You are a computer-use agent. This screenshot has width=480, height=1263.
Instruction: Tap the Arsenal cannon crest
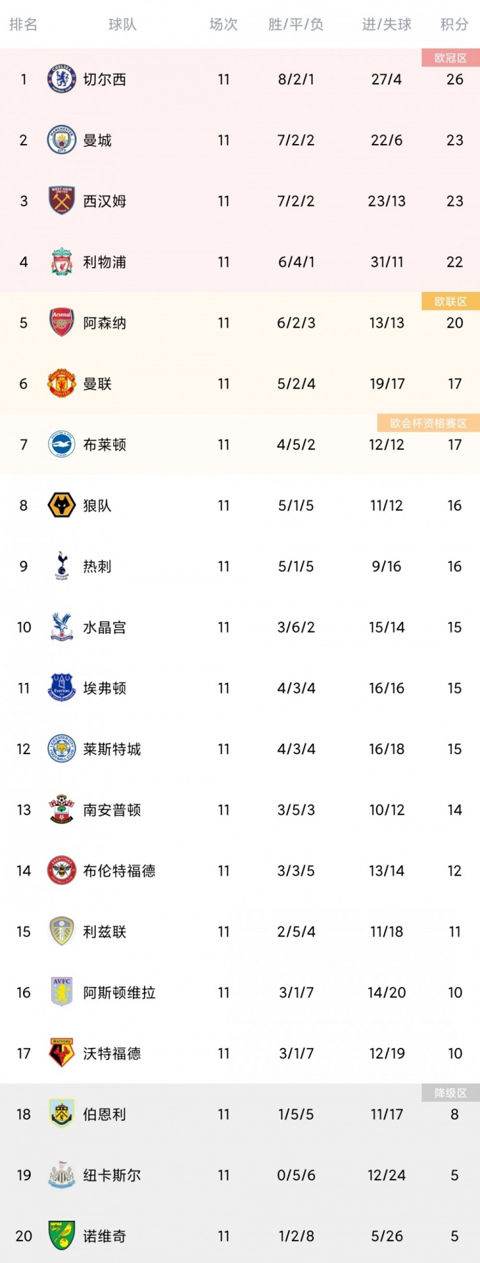62,323
